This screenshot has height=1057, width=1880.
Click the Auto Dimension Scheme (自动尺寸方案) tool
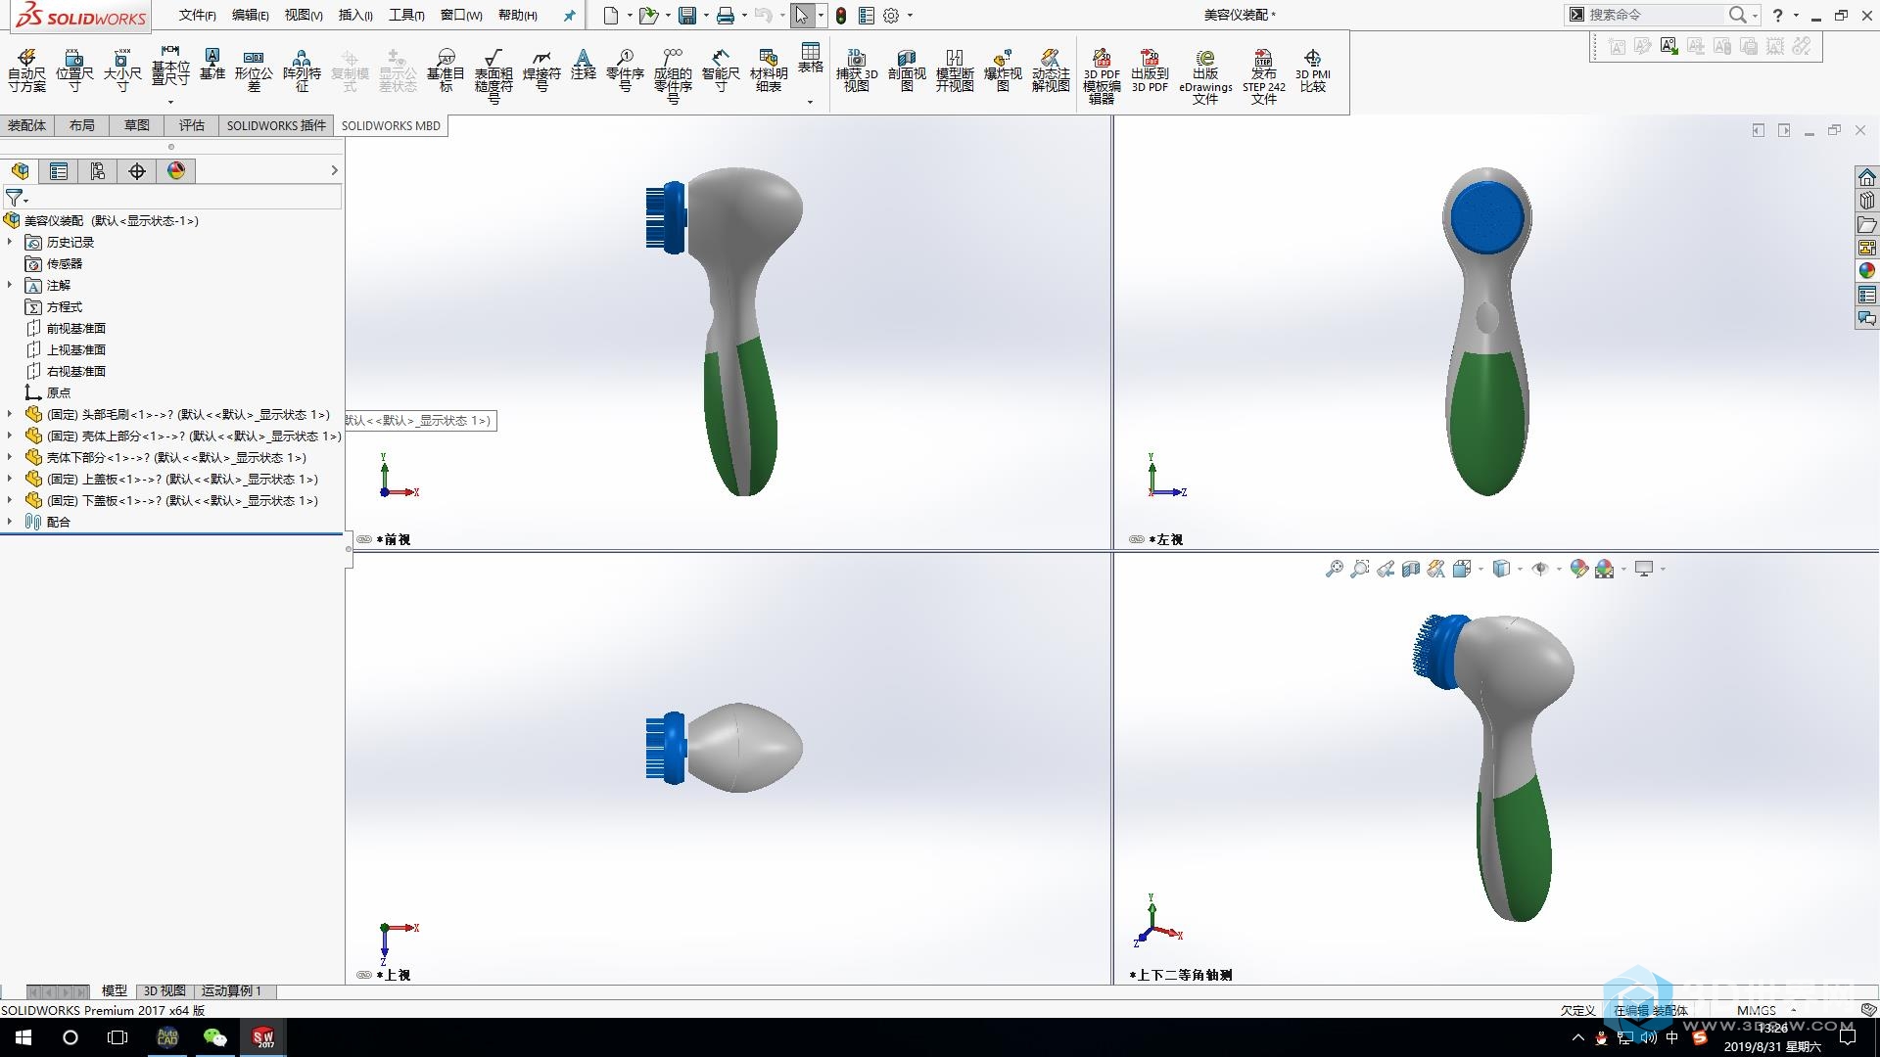pos(26,71)
